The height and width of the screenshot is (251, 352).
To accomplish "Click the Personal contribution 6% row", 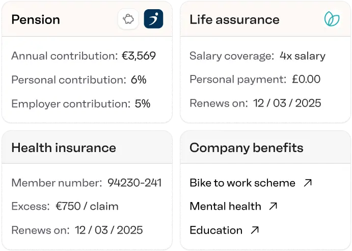I will [x=79, y=80].
